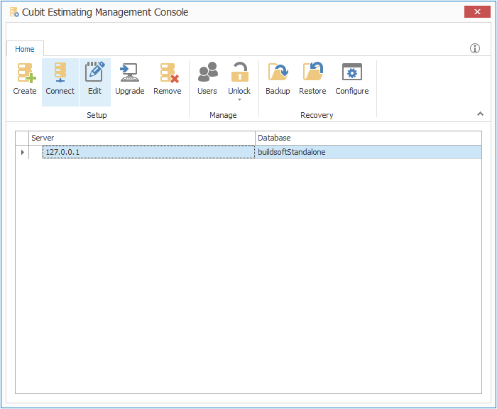Collapse the ribbon with the chevron
Viewport: 497px width, 409px height.
point(480,114)
